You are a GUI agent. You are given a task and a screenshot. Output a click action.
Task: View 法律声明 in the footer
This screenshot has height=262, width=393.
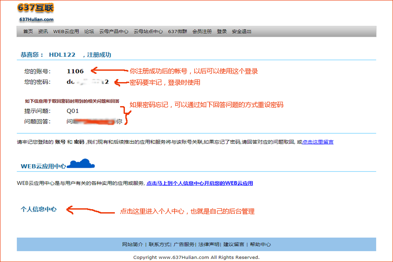pos(209,245)
